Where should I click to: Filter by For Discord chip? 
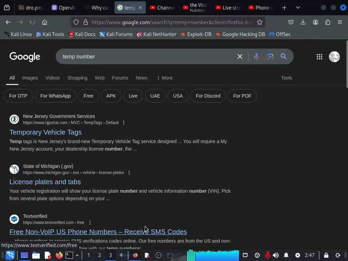point(208,96)
